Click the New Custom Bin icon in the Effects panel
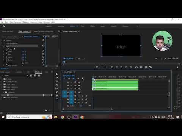Screen dimensions: 182x136 [46, 110]
